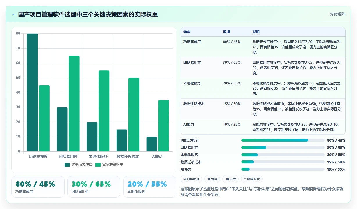
Task: Click the 对比矩阵 label at top right
Action: 337,14
